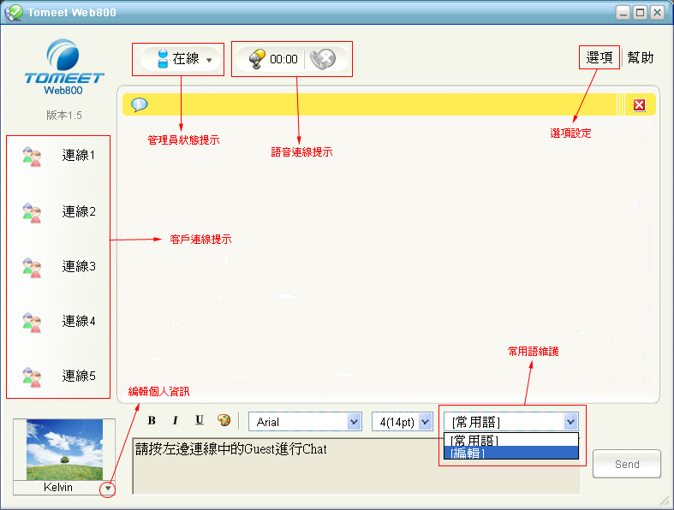The width and height of the screenshot is (674, 510).
Task: Select [編輯] from the phrases list
Action: pyautogui.click(x=510, y=454)
